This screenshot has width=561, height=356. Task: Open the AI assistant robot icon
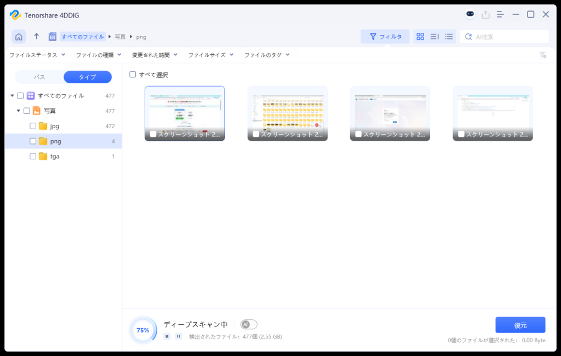(x=470, y=14)
